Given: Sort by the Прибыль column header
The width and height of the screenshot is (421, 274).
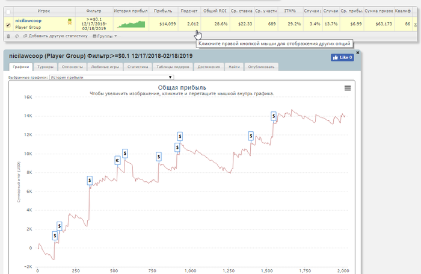Looking at the screenshot, I should (163, 11).
